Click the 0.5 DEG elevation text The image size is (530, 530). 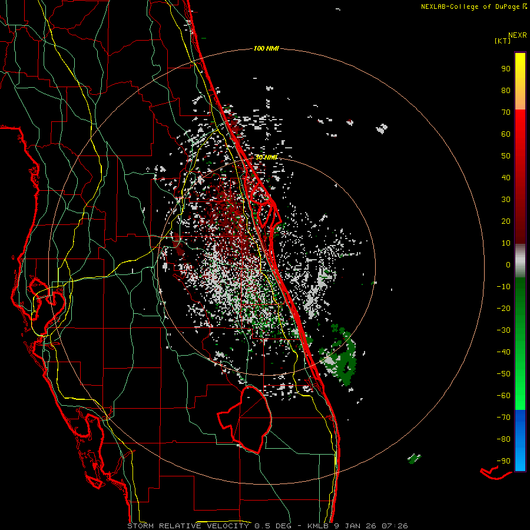click(x=273, y=526)
